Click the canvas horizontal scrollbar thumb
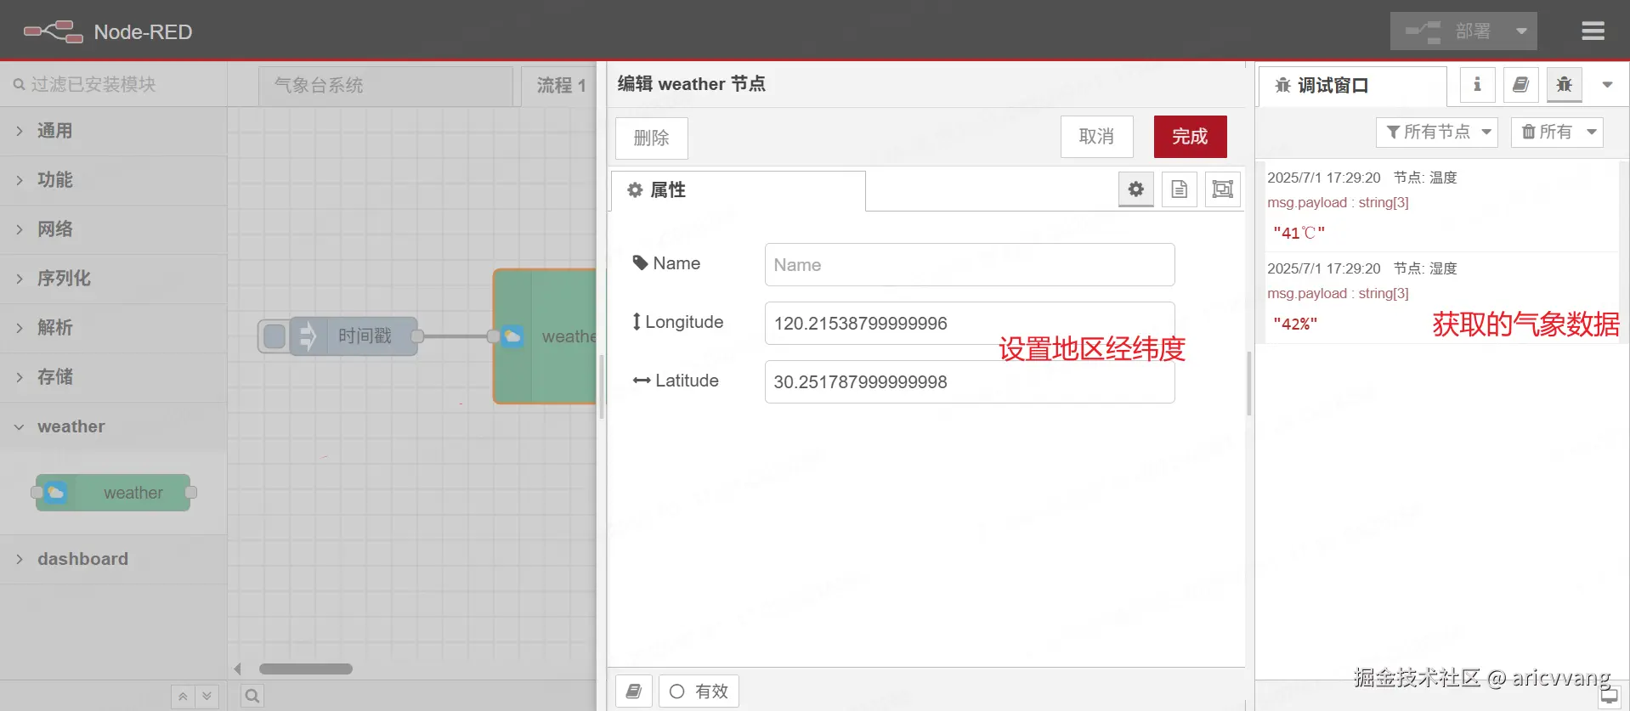 click(306, 669)
